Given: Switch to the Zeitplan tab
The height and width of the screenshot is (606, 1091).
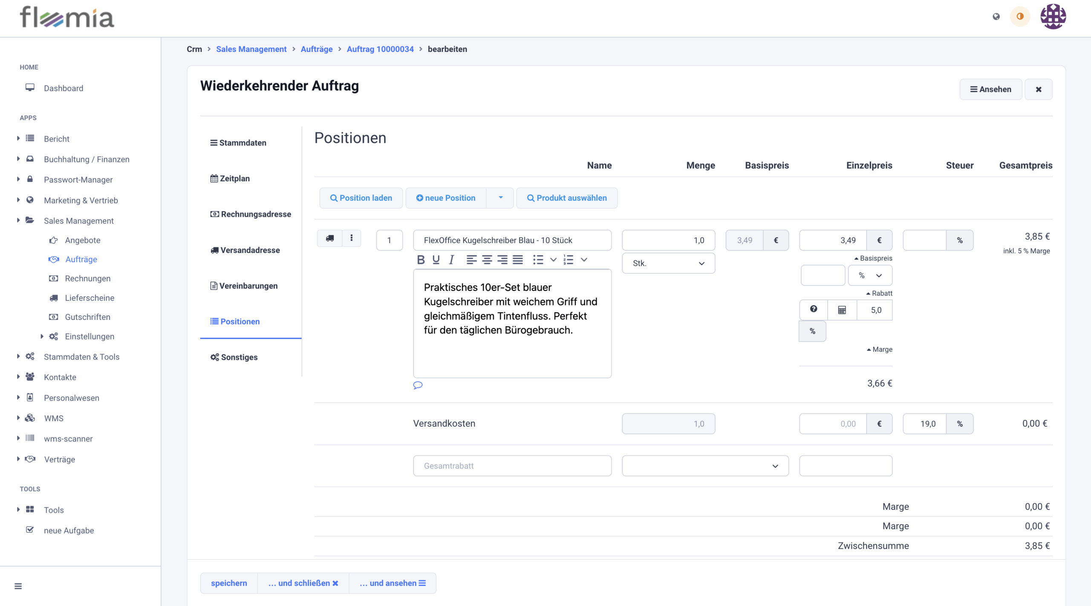Looking at the screenshot, I should tap(230, 178).
